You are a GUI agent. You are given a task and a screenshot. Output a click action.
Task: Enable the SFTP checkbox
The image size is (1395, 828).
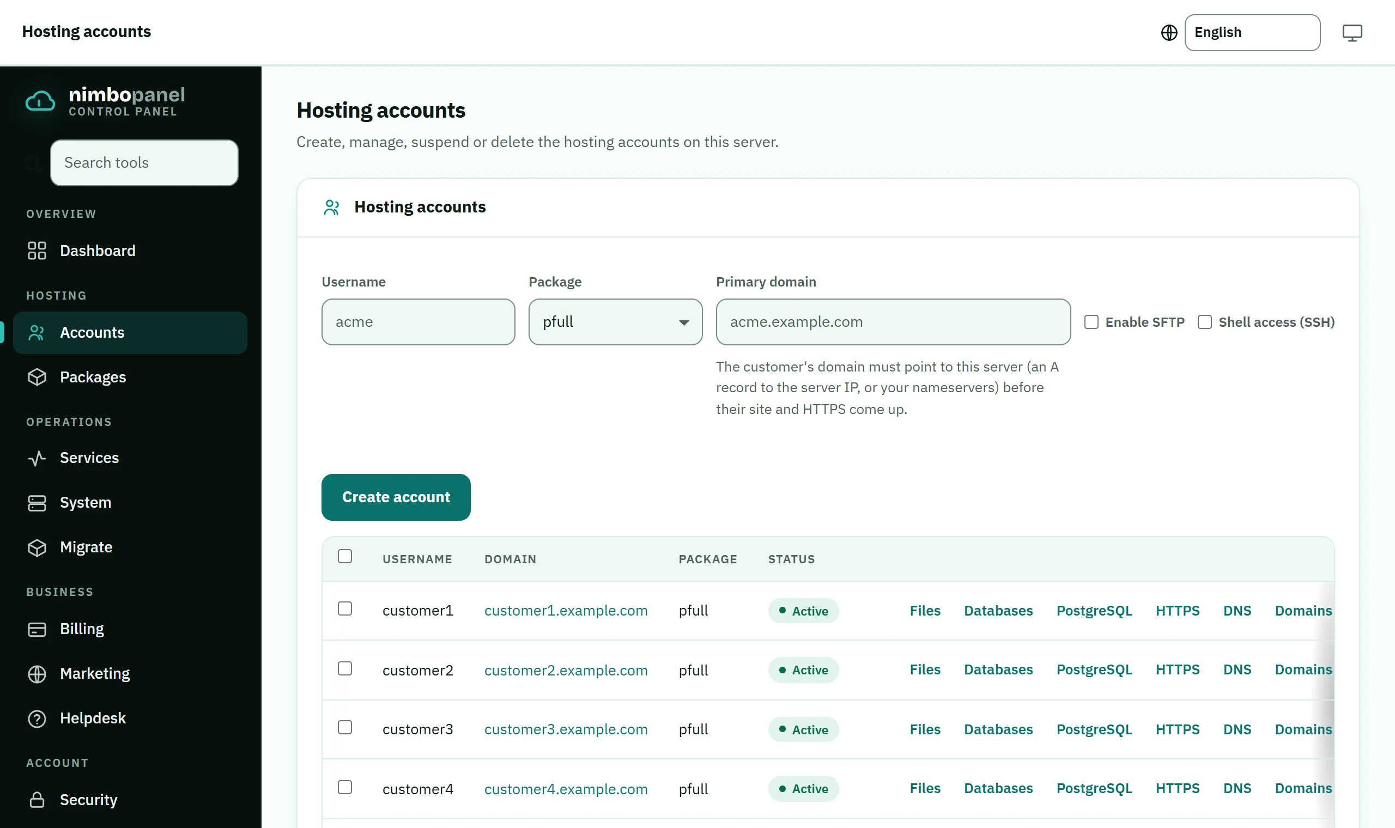[1091, 322]
